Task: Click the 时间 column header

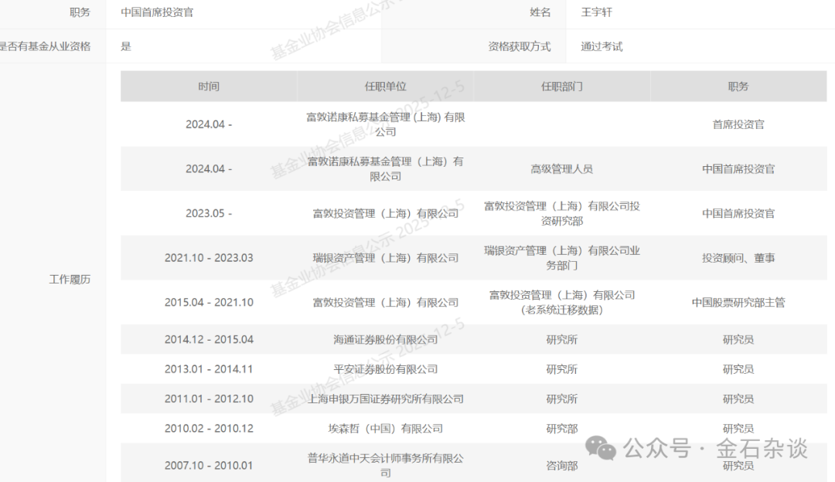Action: click(208, 87)
